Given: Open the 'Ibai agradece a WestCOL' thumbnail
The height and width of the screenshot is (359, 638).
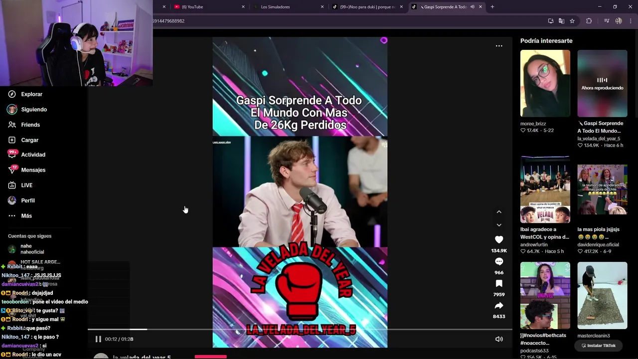Looking at the screenshot, I should pos(545,189).
